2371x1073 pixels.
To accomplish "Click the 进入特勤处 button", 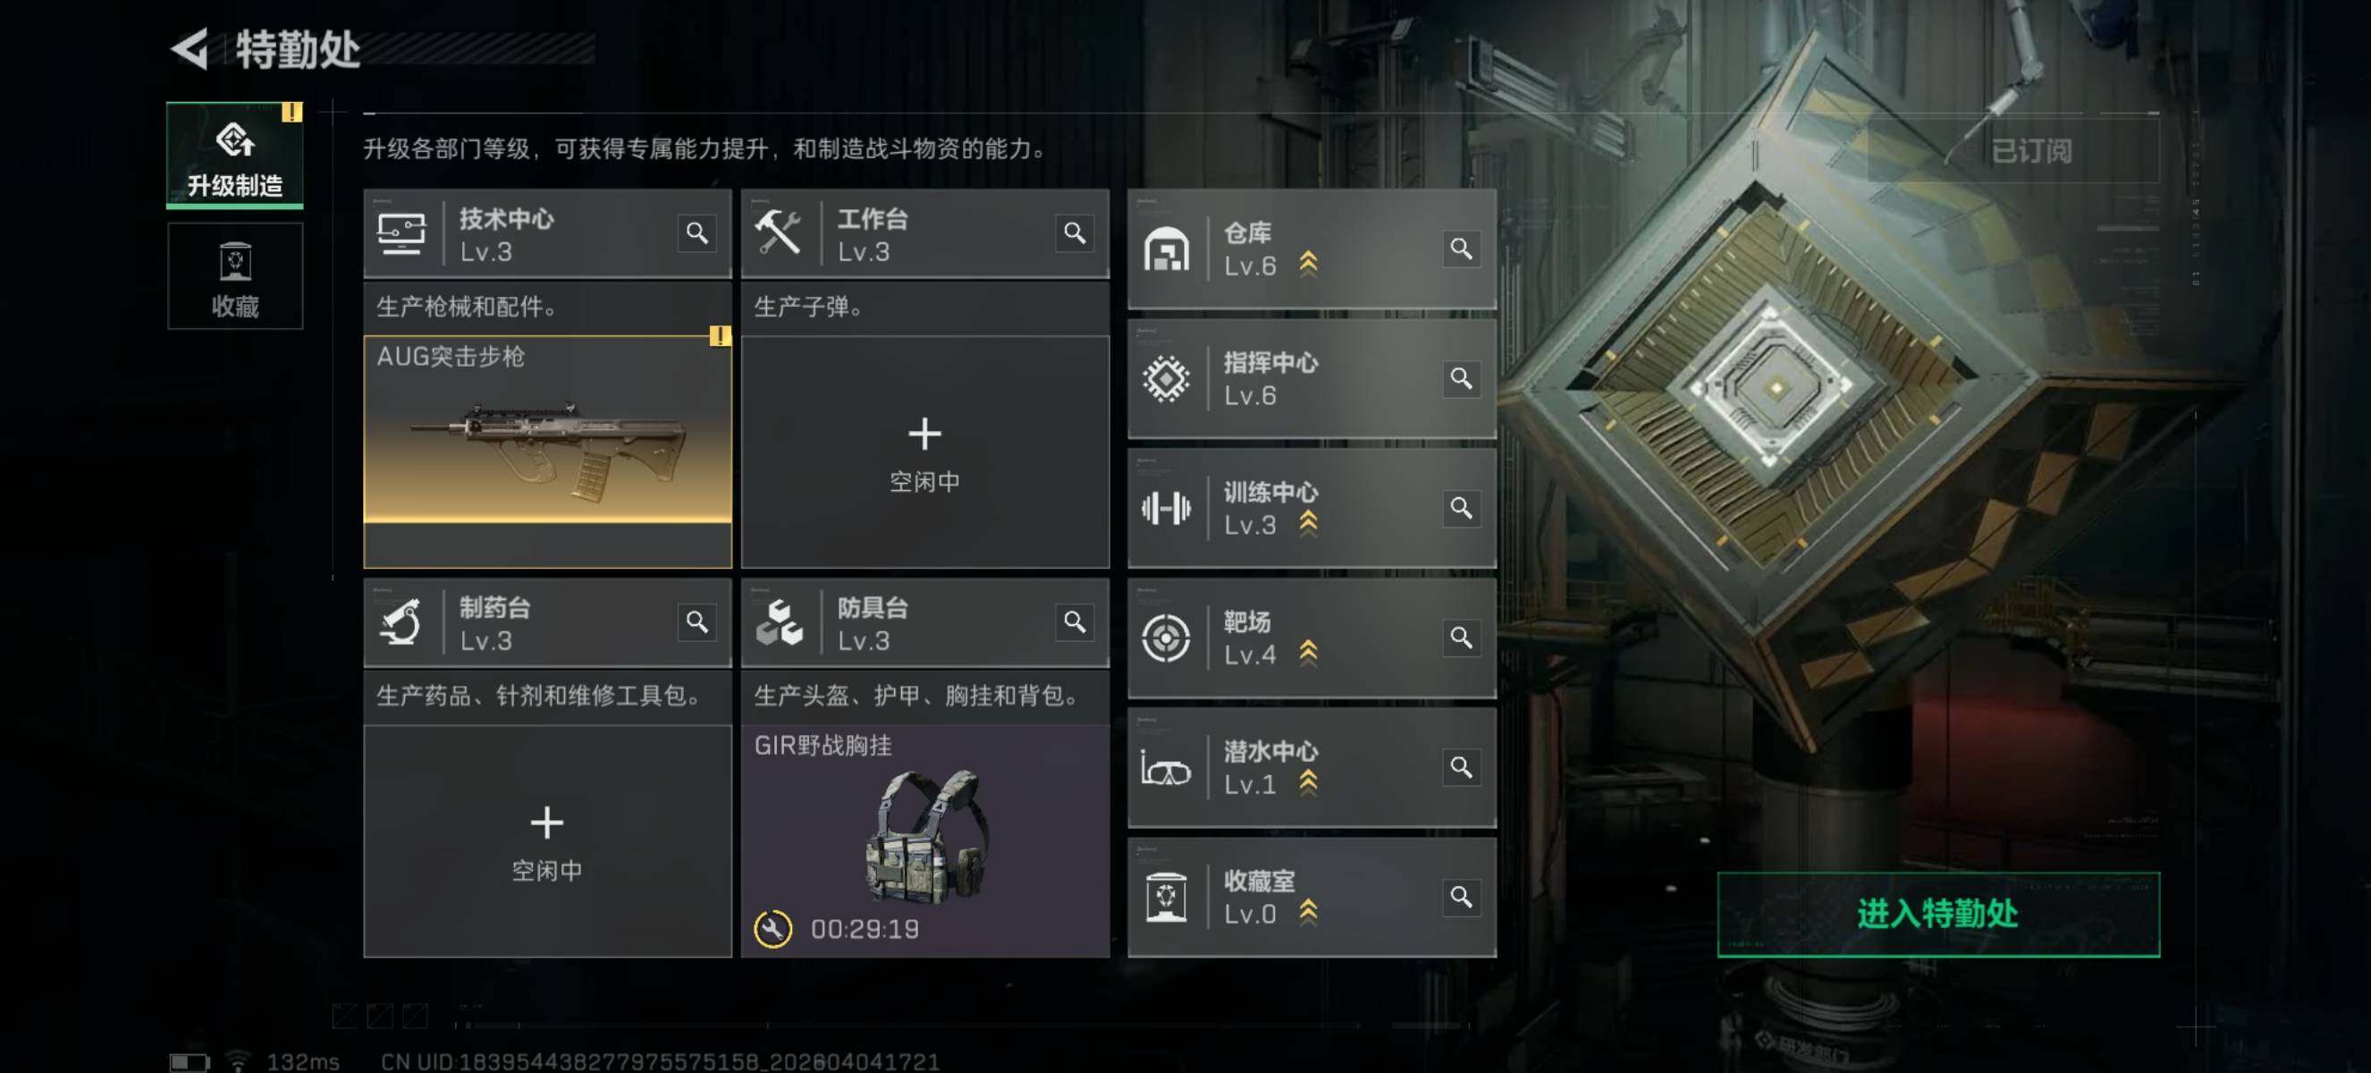I will tap(1938, 914).
